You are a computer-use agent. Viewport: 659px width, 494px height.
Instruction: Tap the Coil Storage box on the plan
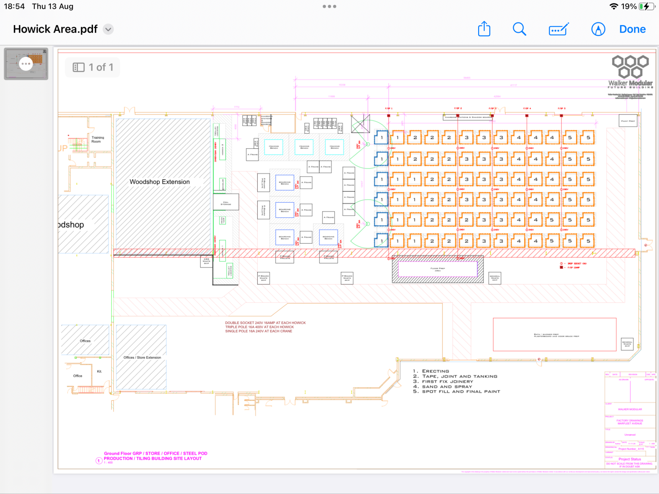coord(226,202)
